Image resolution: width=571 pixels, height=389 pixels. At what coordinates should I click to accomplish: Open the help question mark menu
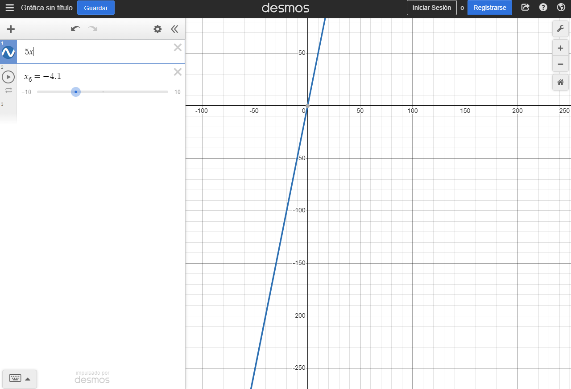(x=543, y=8)
